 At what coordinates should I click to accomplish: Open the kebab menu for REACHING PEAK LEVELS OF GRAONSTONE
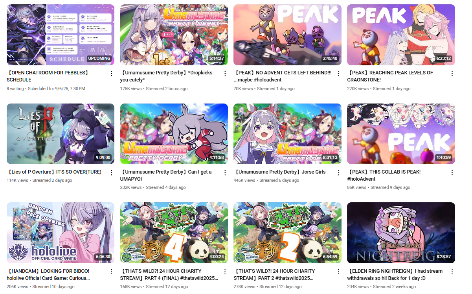point(452,74)
